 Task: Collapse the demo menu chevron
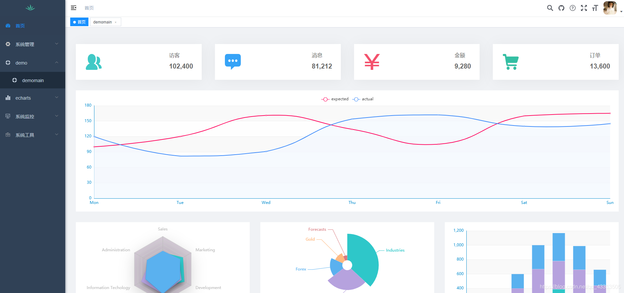(x=57, y=62)
